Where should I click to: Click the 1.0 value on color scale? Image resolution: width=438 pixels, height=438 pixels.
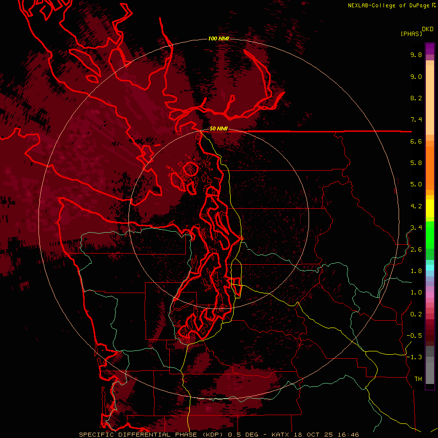pyautogui.click(x=416, y=292)
